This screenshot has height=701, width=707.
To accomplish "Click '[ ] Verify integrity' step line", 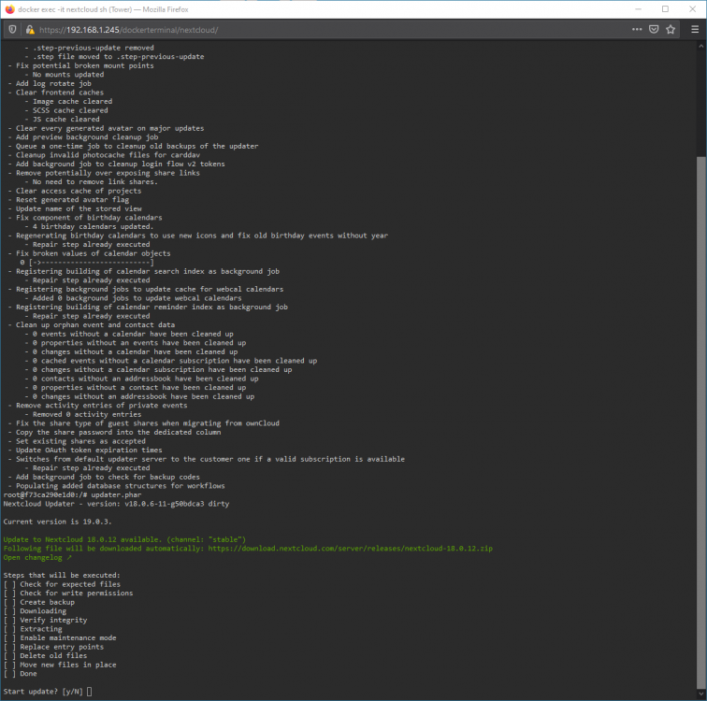I will [46, 620].
